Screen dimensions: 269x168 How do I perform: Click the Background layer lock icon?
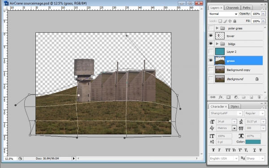tap(257, 79)
